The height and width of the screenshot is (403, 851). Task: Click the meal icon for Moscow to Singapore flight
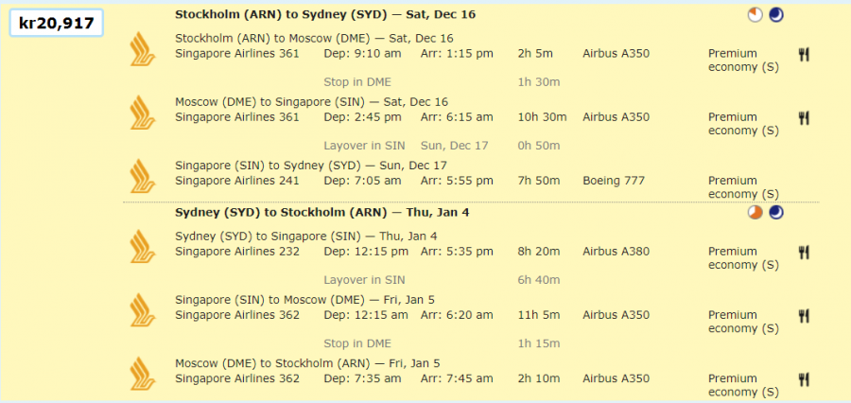pos(805,117)
